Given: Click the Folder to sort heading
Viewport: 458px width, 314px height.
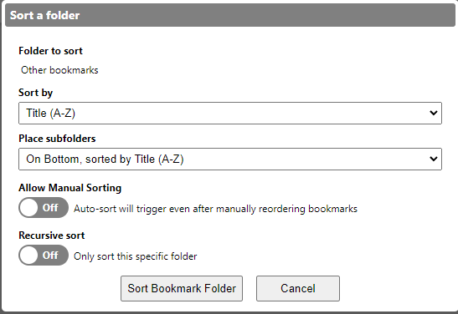Looking at the screenshot, I should coord(50,51).
